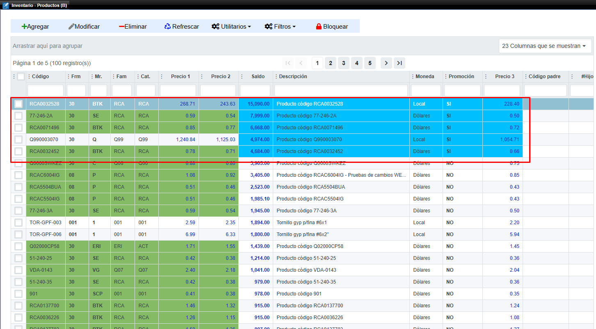Click the Código filter text box
The width and height of the screenshot is (596, 329).
[46, 90]
